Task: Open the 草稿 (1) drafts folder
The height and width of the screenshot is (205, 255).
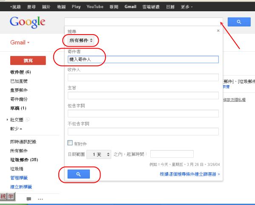Action: (18, 108)
